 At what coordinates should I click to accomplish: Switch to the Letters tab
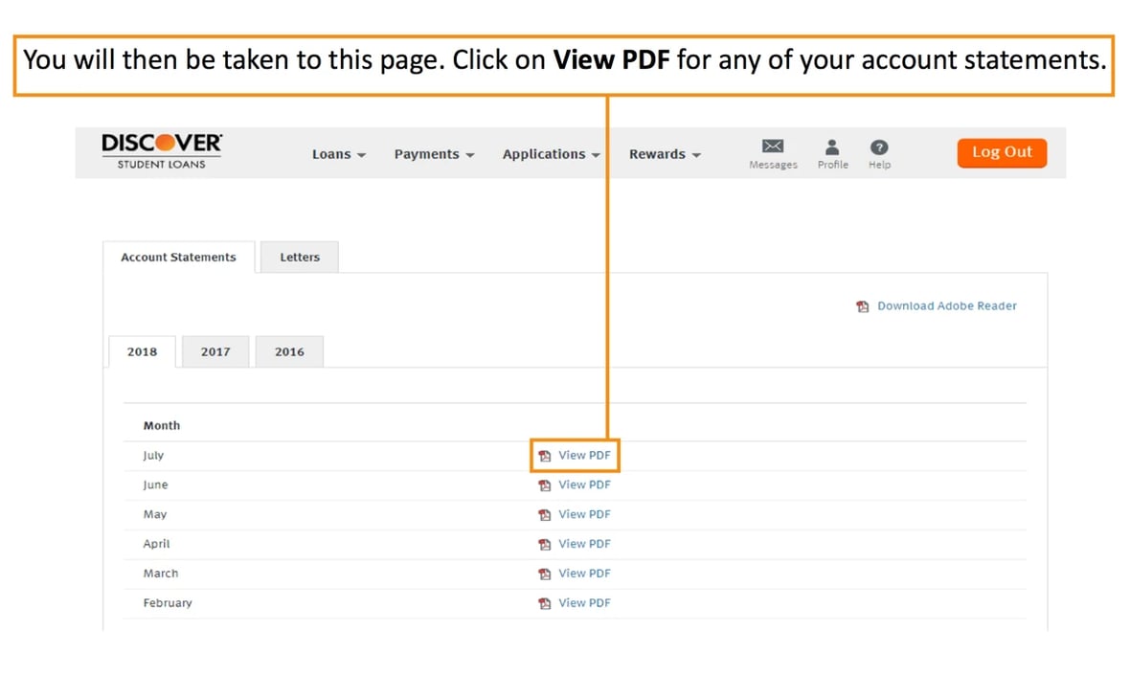300,258
